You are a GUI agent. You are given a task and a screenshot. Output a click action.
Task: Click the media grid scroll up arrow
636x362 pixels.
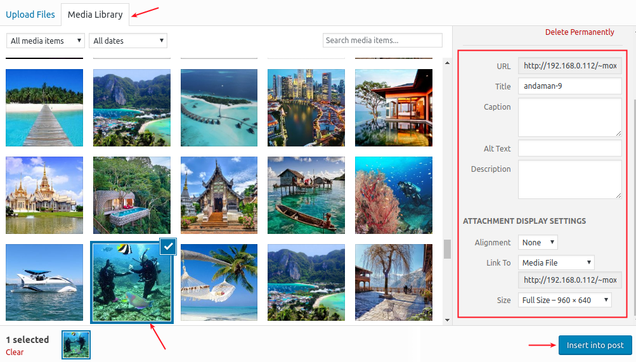point(447,63)
